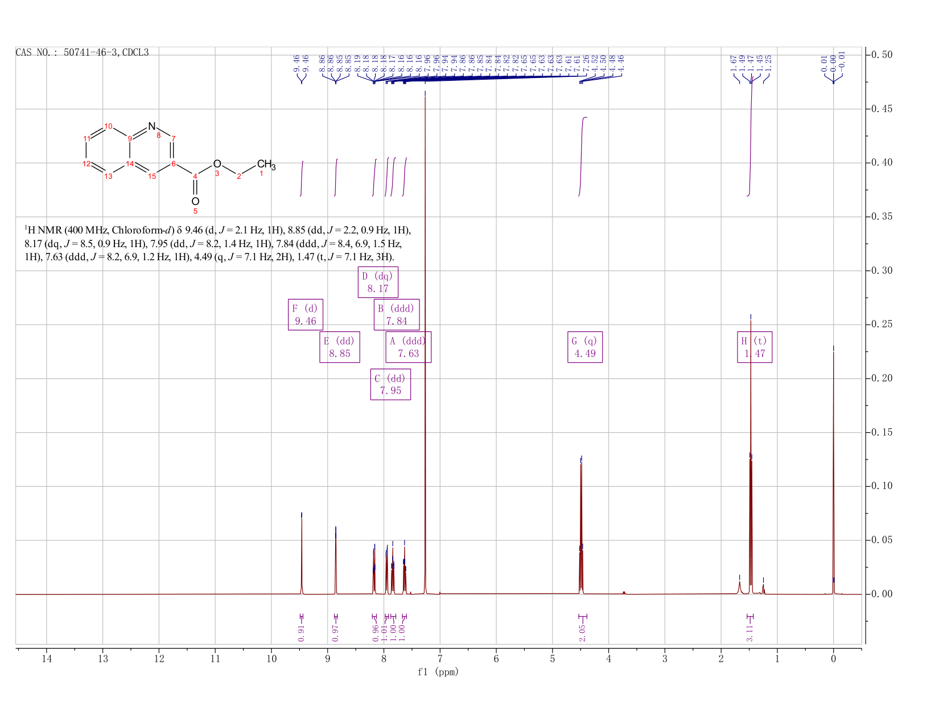Click the 1H NMR data description text

(x=218, y=244)
